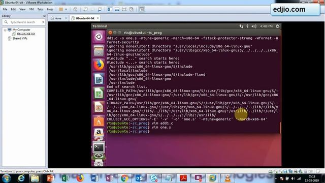
Task: Open the library search filter dropdown
Action: click(x=43, y=22)
